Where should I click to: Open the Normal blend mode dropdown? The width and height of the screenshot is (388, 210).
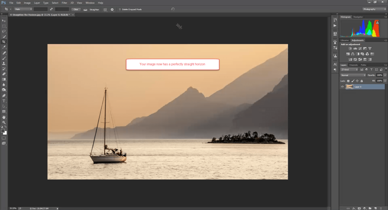point(353,75)
